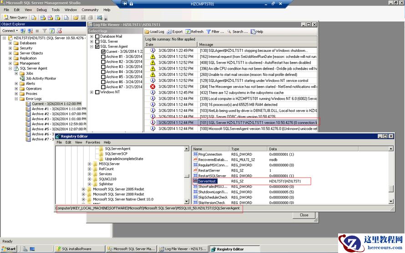Image resolution: width=405 pixels, height=253 pixels.
Task: Click the Windows Start button
Action: point(9,249)
